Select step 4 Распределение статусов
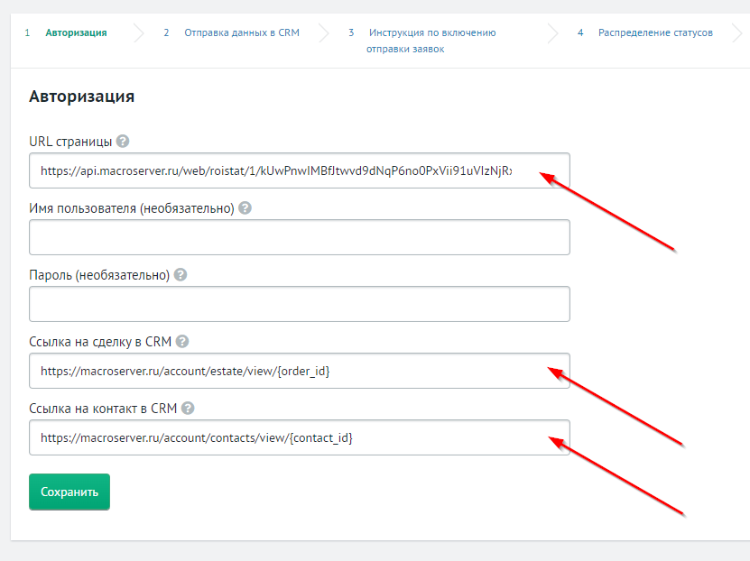Viewport: 750px width, 561px height. pyautogui.click(x=654, y=33)
